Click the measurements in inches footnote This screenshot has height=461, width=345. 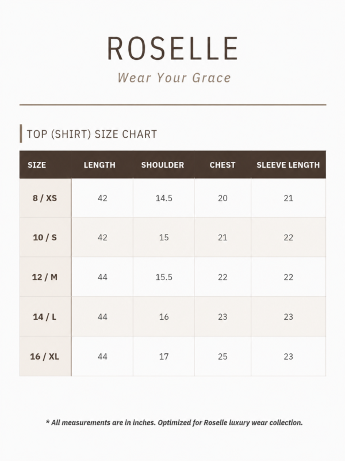(174, 423)
